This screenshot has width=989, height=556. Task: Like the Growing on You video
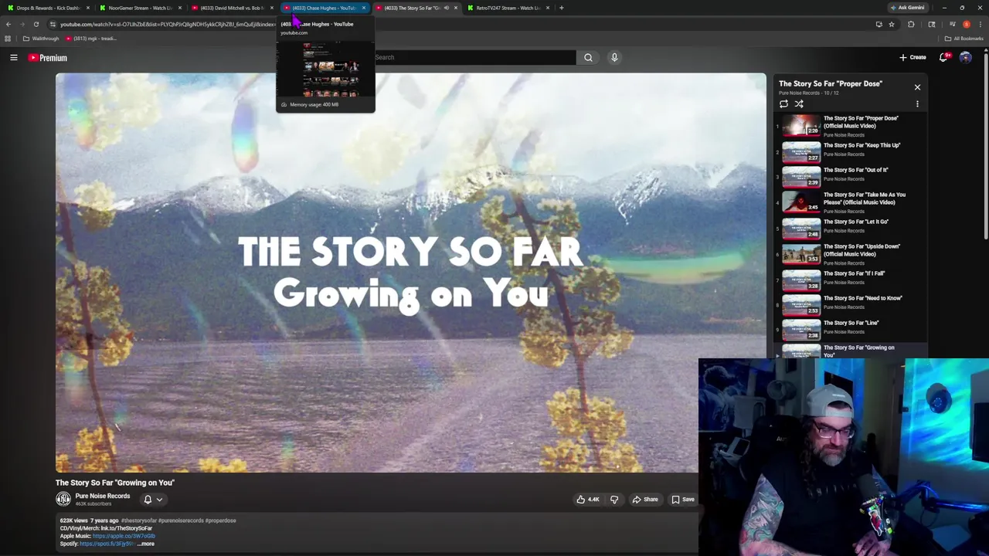tap(587, 500)
